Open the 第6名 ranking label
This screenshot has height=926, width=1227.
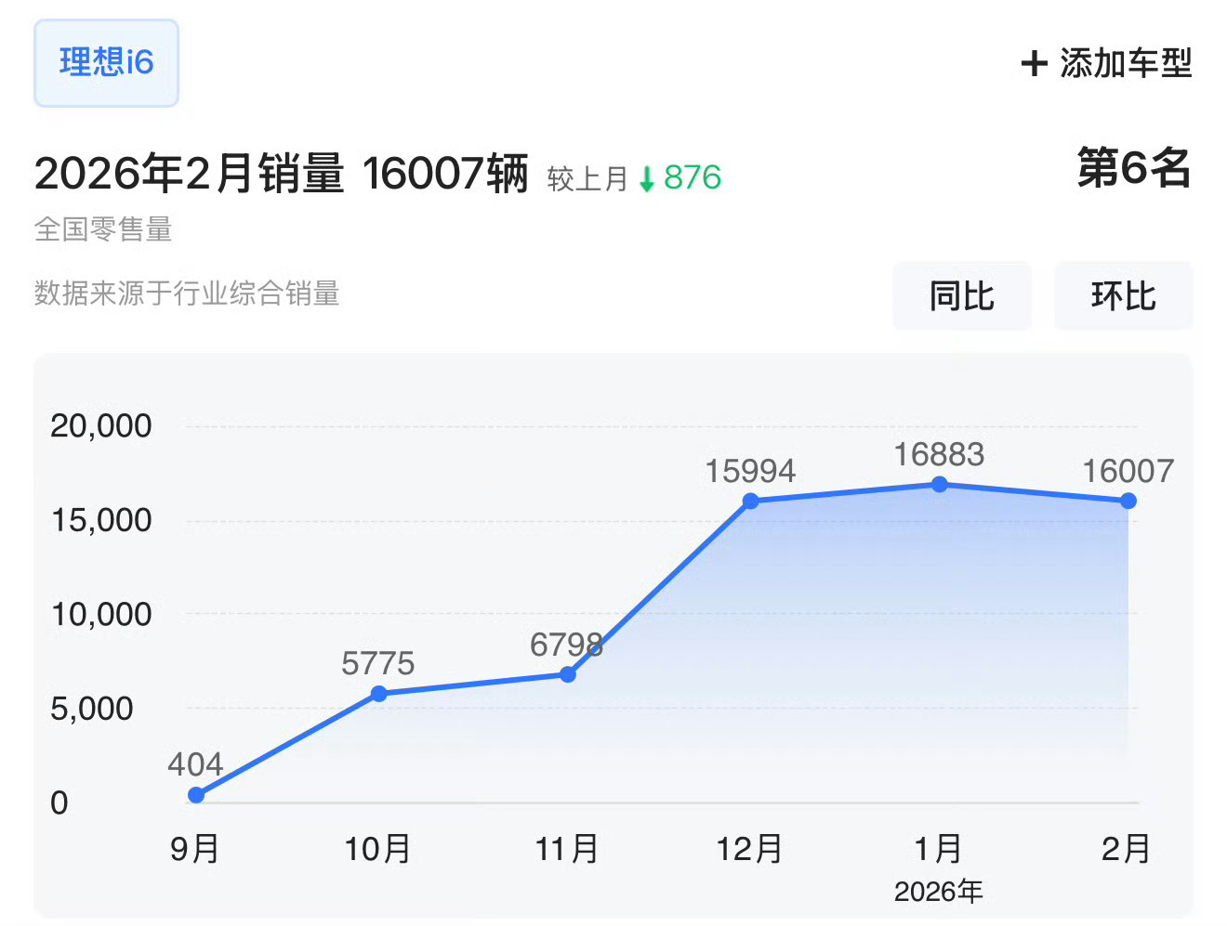click(1134, 168)
